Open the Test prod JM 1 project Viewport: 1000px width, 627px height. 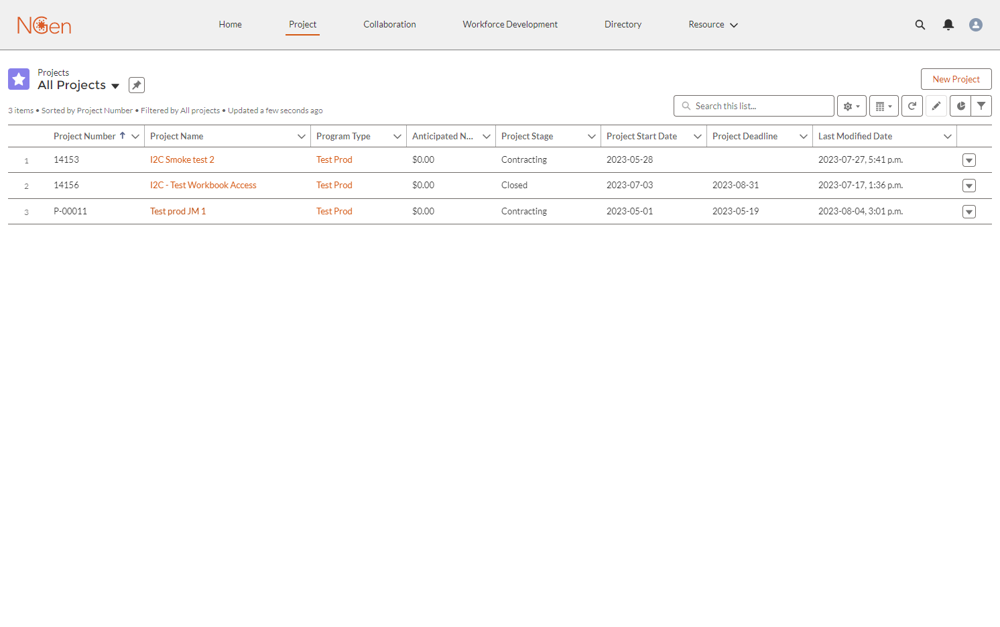(178, 212)
